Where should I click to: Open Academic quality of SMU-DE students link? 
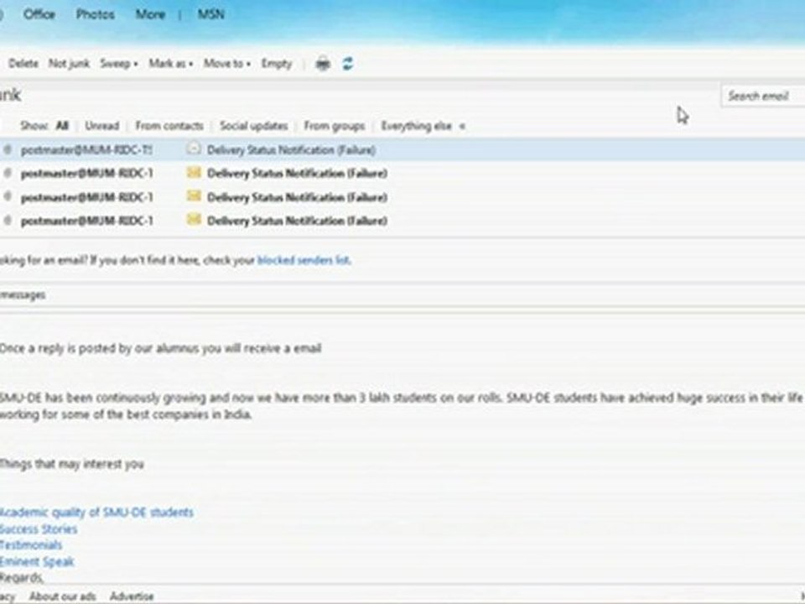coord(96,512)
